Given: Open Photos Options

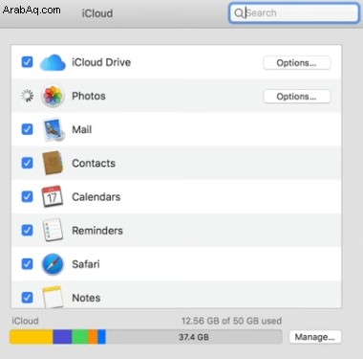Looking at the screenshot, I should 297,97.
